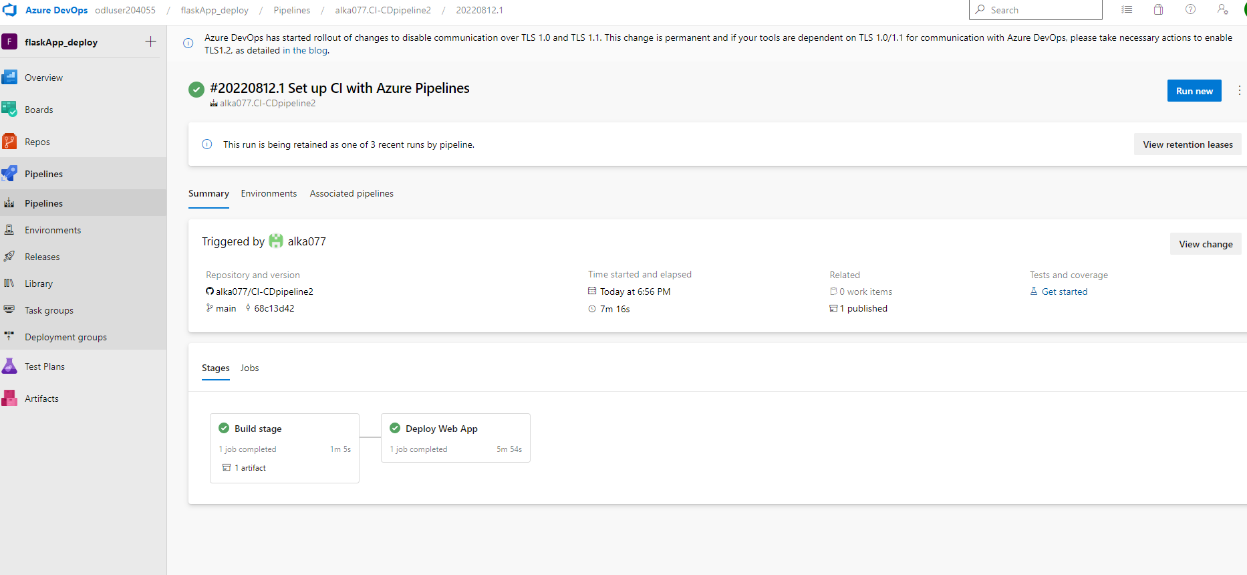Click the Run new button
1247x575 pixels.
tap(1194, 91)
